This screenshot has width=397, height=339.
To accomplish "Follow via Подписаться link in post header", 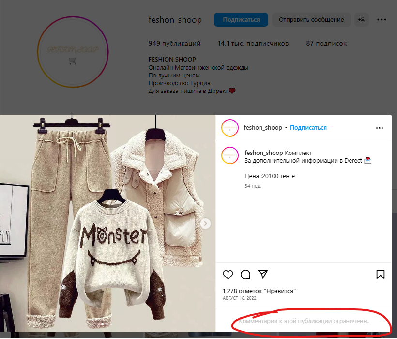I will pyautogui.click(x=308, y=128).
